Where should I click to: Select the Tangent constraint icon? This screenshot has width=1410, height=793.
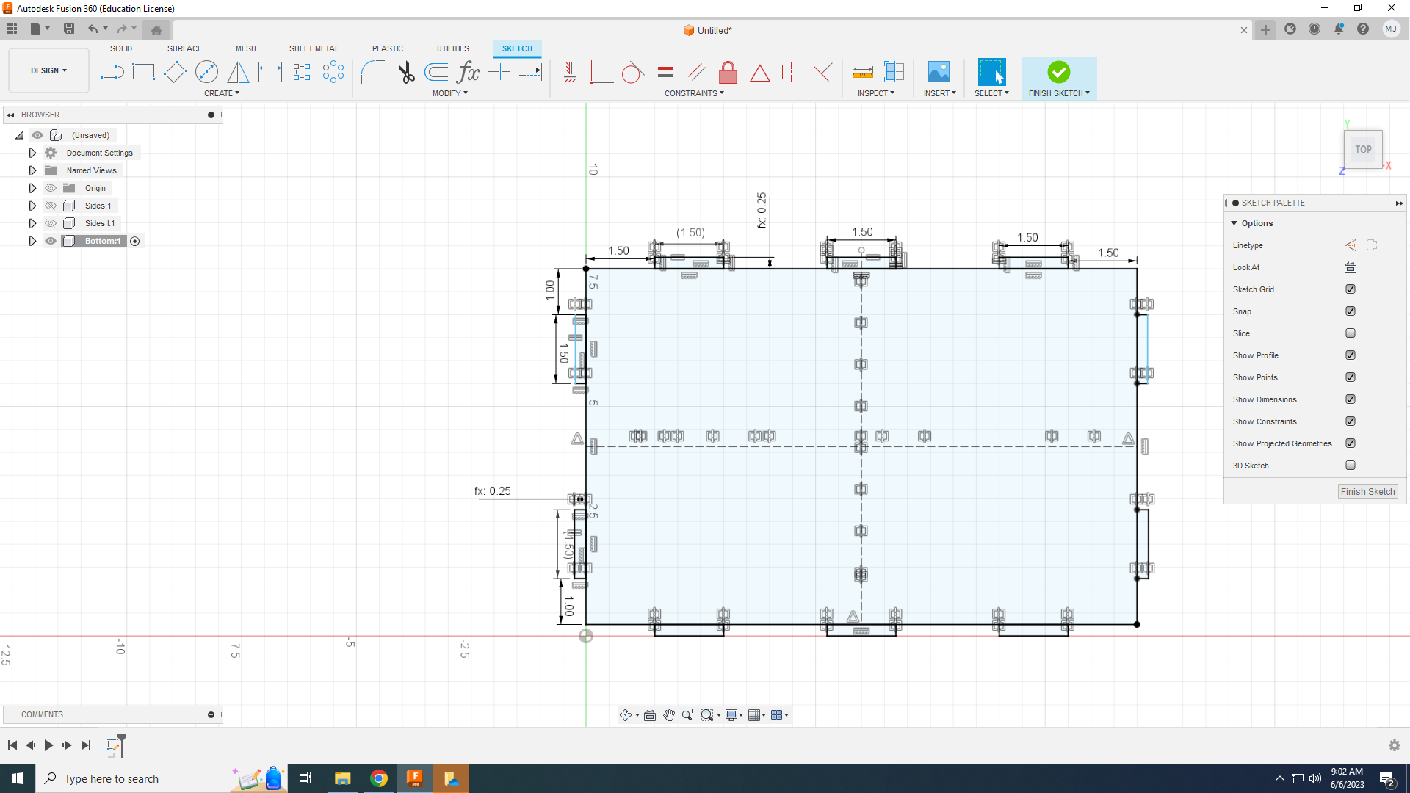point(632,72)
